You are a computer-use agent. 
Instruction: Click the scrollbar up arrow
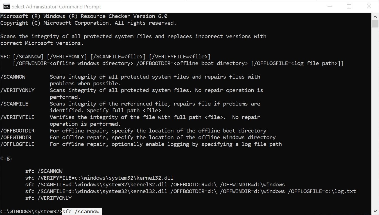click(375, 16)
